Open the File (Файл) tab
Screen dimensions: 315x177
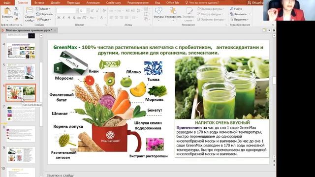(7, 2)
